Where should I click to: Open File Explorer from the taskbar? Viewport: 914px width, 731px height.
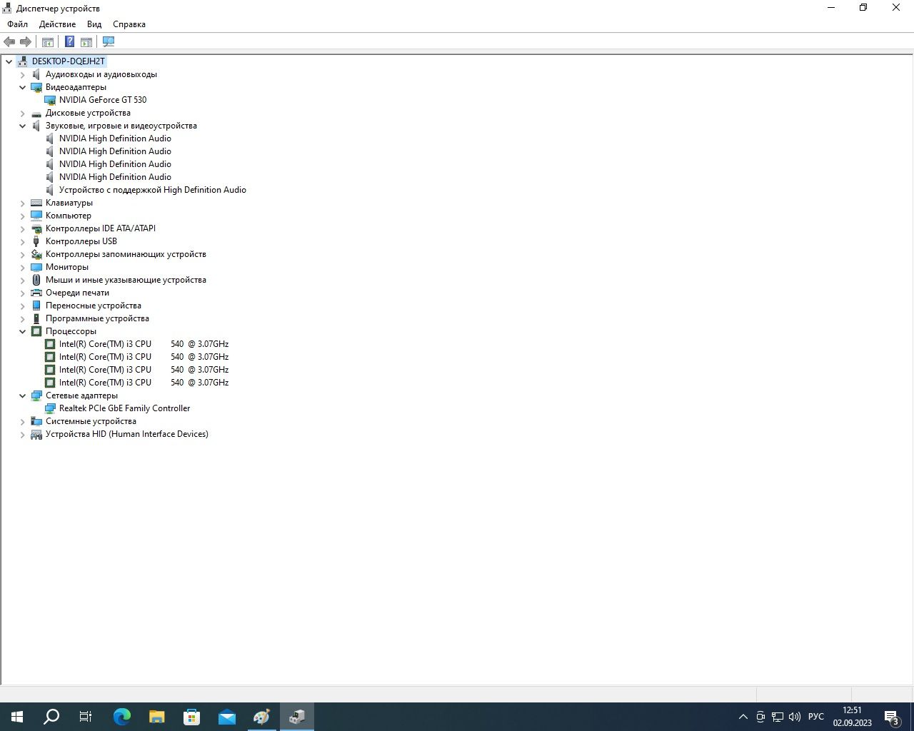pyautogui.click(x=157, y=717)
